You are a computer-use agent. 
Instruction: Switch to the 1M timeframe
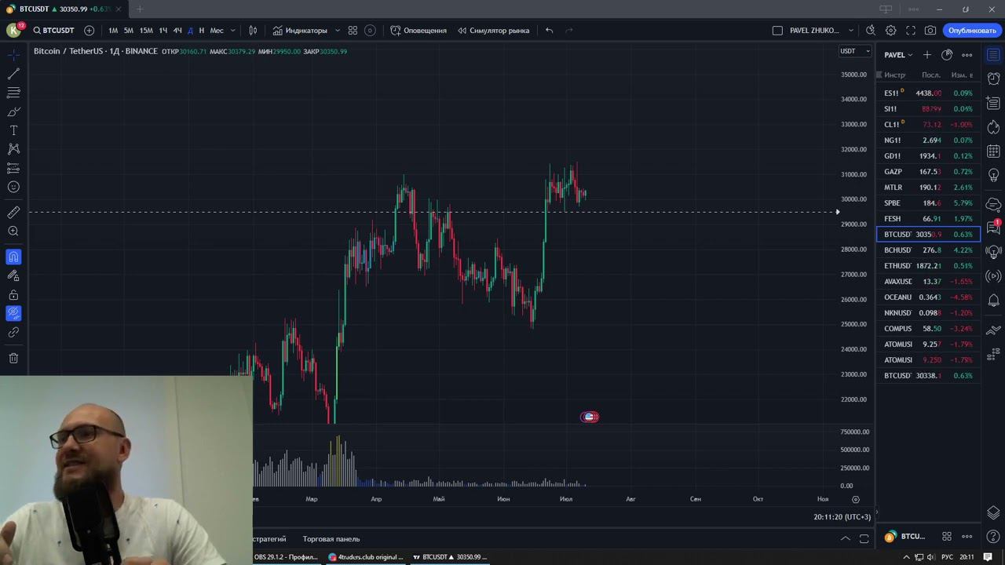[x=113, y=31]
